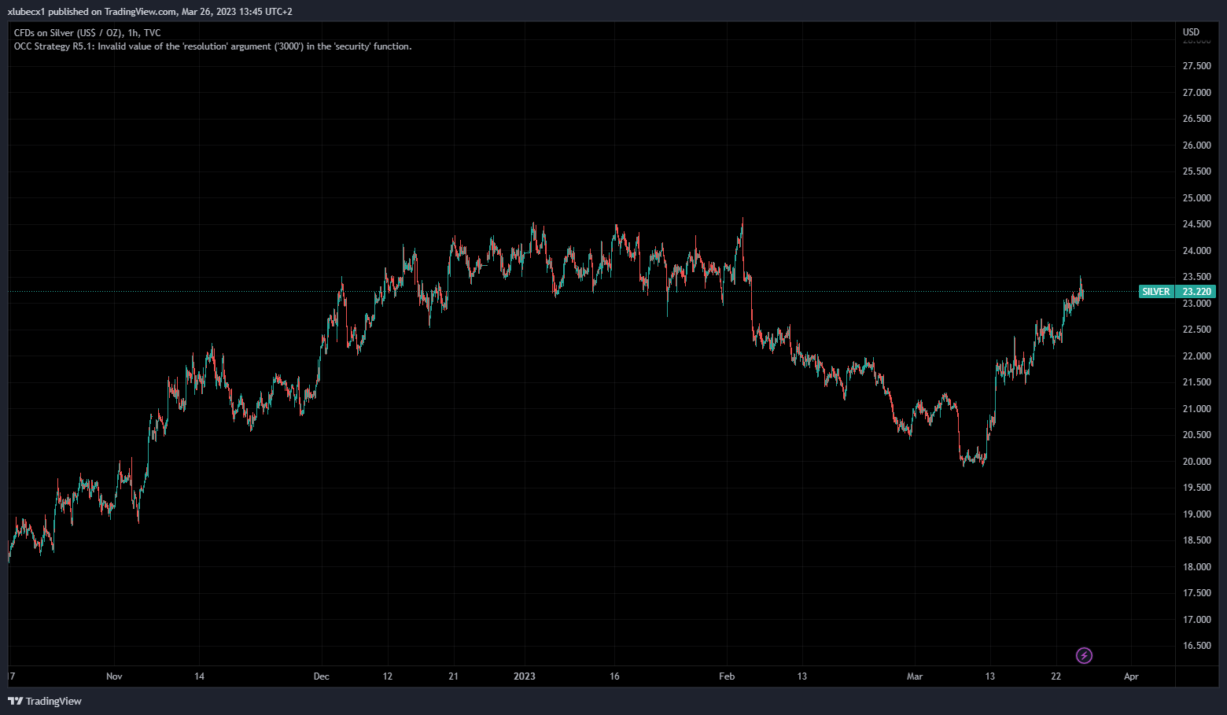Click the '21' date label on time axis
Screen dimensions: 1227x715
tap(453, 676)
